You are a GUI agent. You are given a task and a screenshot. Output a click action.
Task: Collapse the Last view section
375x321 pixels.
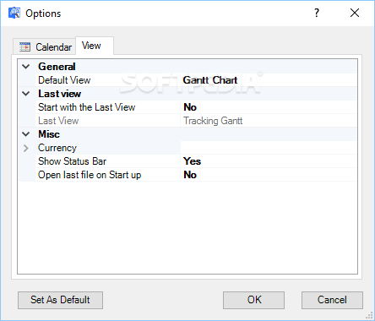(x=26, y=94)
